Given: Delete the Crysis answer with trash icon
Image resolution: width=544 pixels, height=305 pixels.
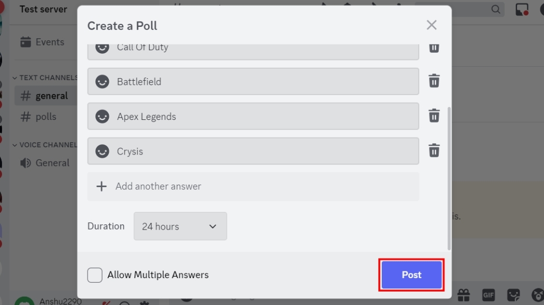Looking at the screenshot, I should (434, 151).
